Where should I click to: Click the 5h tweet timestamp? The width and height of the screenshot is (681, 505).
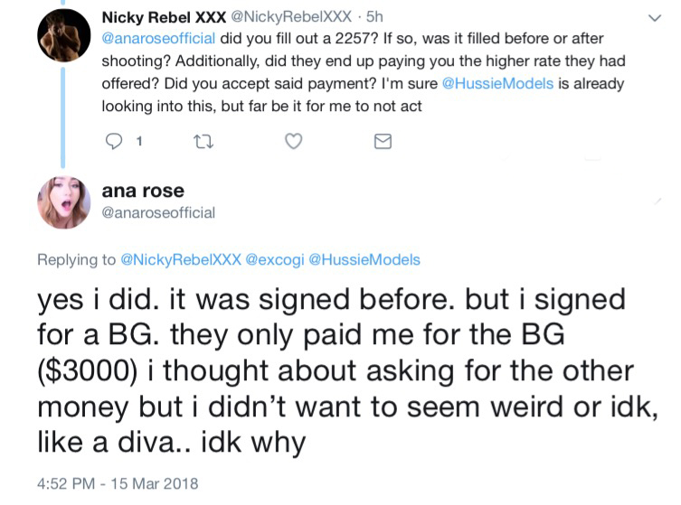click(x=374, y=16)
